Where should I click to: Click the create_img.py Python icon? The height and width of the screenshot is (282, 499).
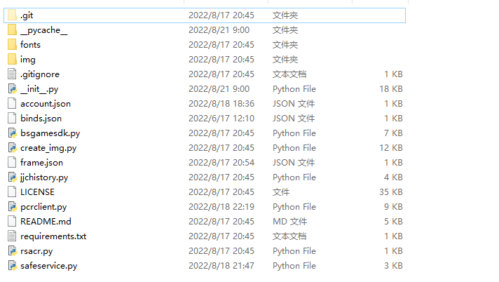[12, 148]
